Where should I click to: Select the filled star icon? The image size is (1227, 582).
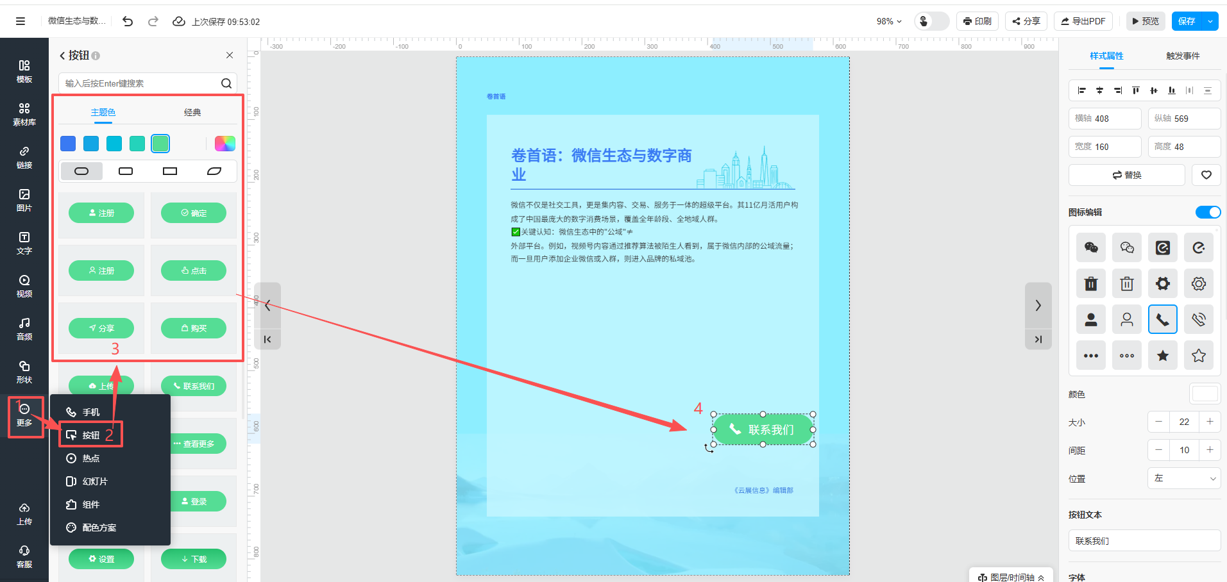1162,356
